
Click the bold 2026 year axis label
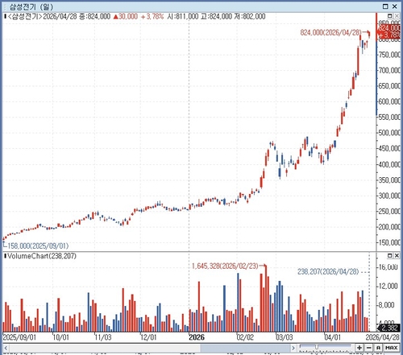pos(197,337)
